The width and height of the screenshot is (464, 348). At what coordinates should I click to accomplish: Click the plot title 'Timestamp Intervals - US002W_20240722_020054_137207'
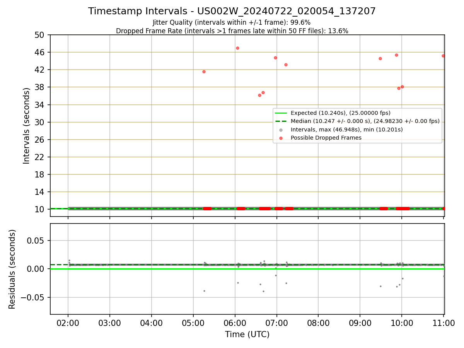[232, 11]
